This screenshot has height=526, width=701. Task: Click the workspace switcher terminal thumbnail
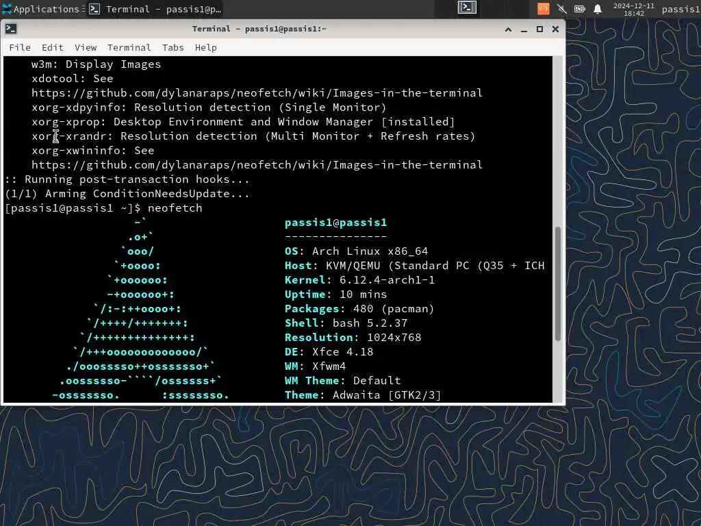pos(467,8)
